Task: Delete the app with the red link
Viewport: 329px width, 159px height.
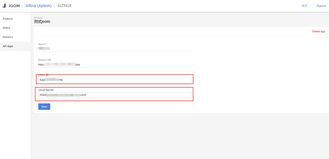Action: [x=318, y=32]
